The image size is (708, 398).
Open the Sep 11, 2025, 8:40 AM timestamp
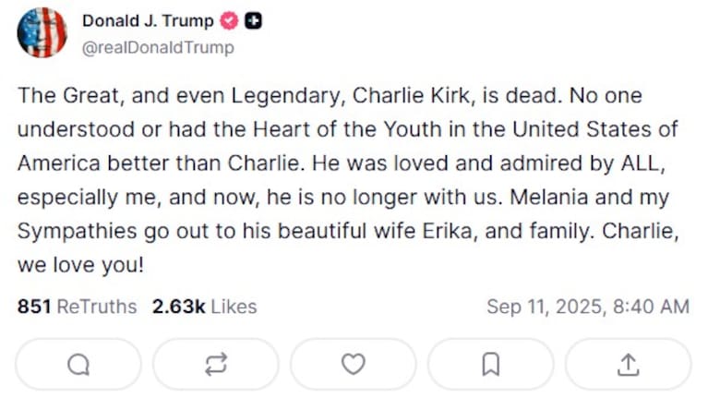pyautogui.click(x=587, y=307)
